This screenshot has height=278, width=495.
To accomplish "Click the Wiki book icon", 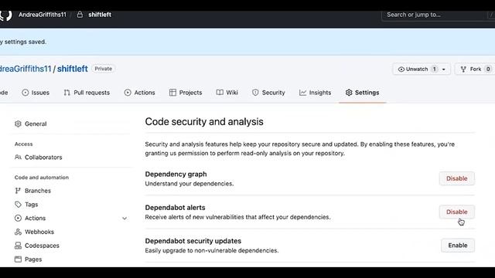I will 220,93.
